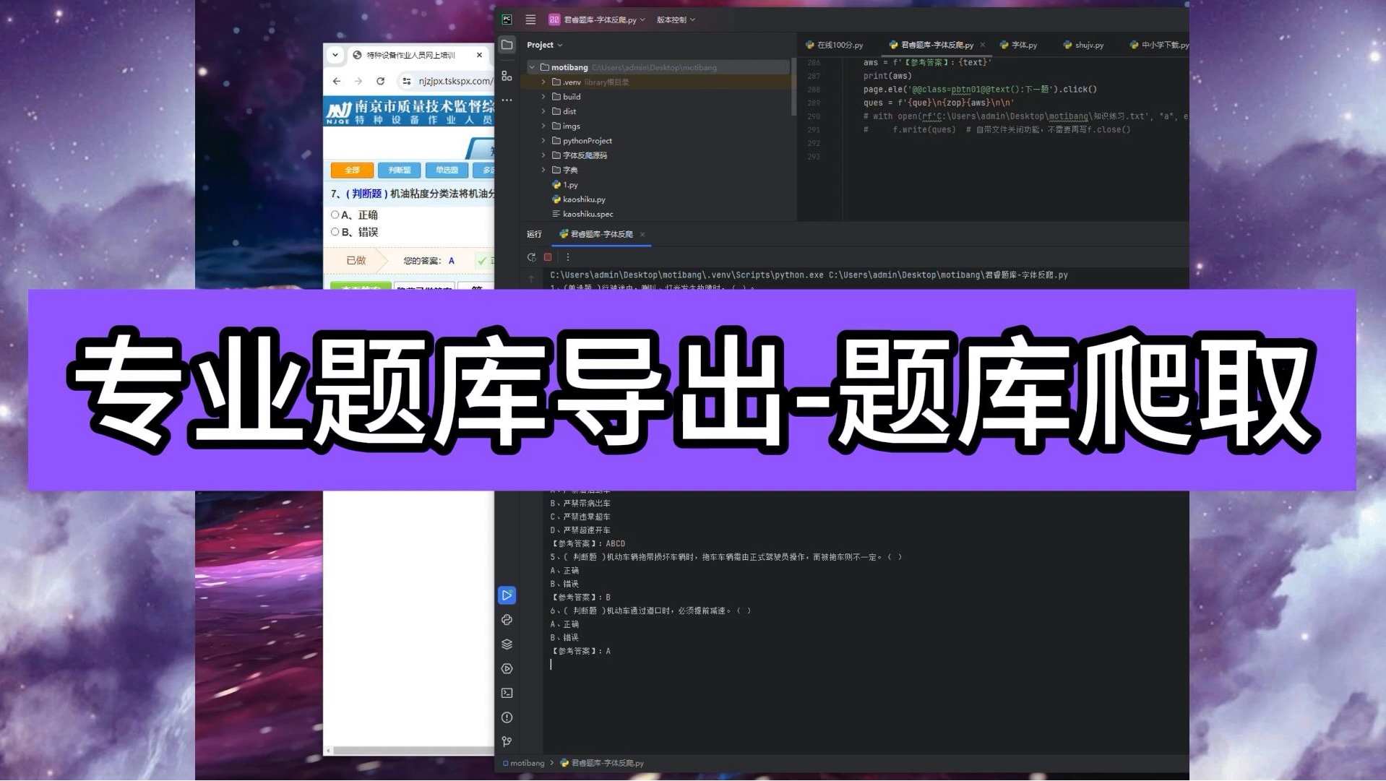
Task: Click the browser address bar njzjpx.tskspx.com
Action: [455, 81]
